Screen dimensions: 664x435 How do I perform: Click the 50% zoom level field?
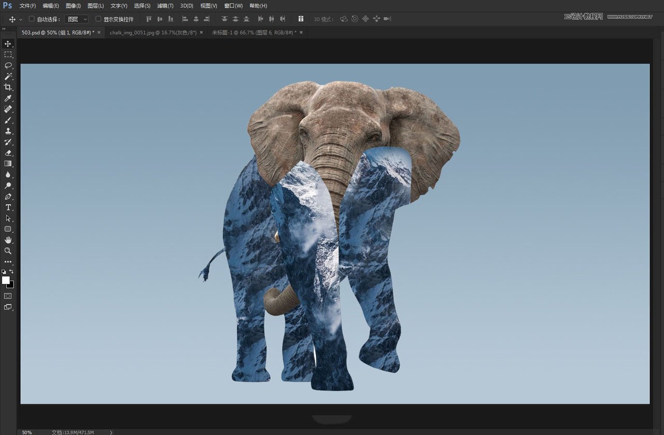point(26,432)
